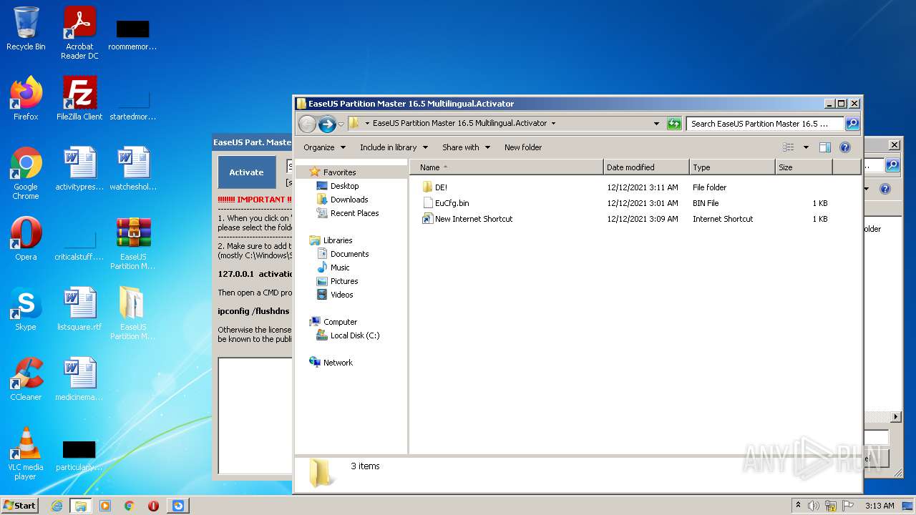Open Google Chrome desktop shortcut

coord(26,173)
